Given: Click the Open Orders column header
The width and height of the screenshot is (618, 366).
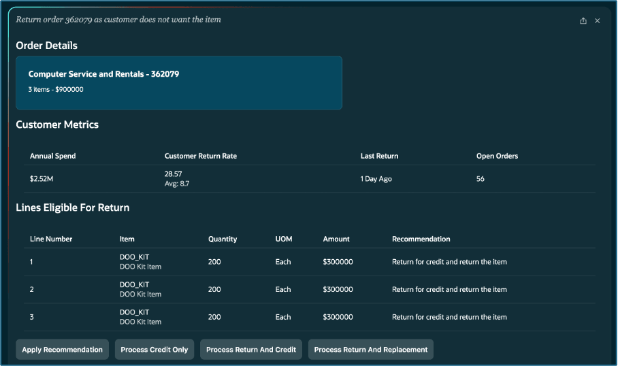Looking at the screenshot, I should click(497, 156).
